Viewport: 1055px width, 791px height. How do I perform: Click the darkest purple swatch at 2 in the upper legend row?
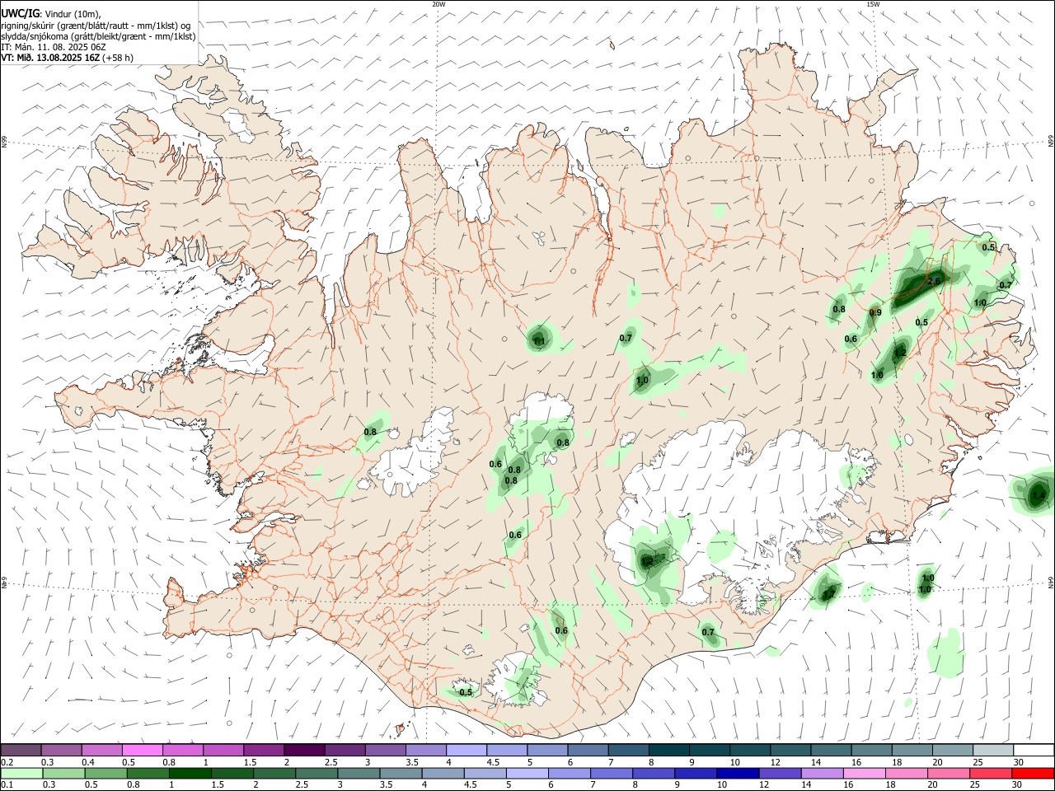(303, 750)
